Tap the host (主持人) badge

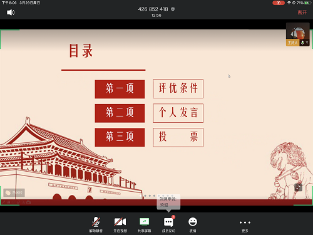(x=292, y=43)
